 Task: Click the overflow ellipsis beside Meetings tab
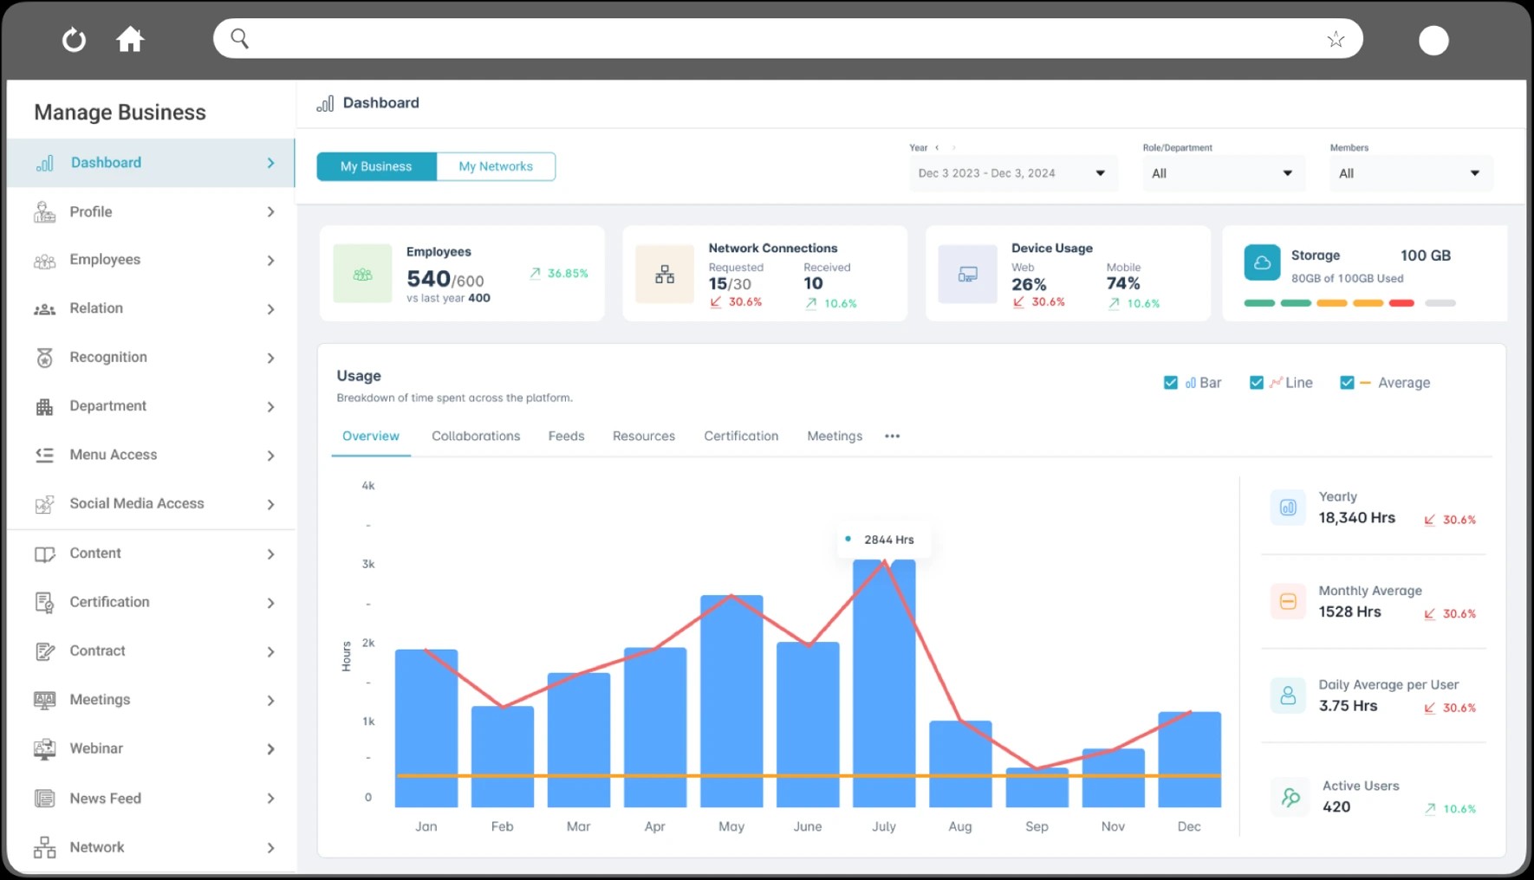(x=892, y=436)
